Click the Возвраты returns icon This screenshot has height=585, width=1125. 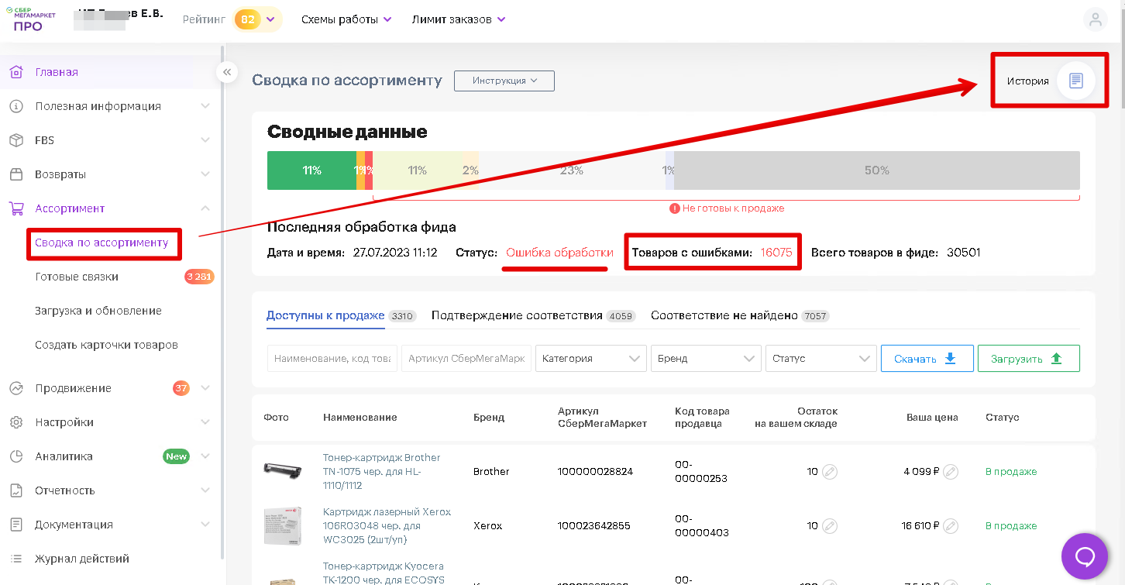point(15,174)
